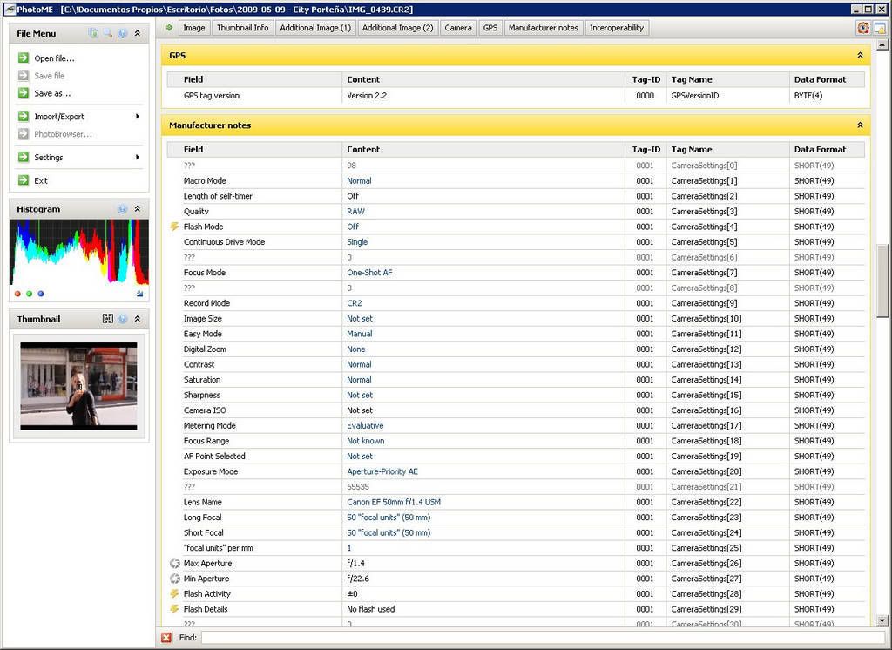The width and height of the screenshot is (892, 650).
Task: Click the green arrow icon beside Open file
Action: (24, 58)
